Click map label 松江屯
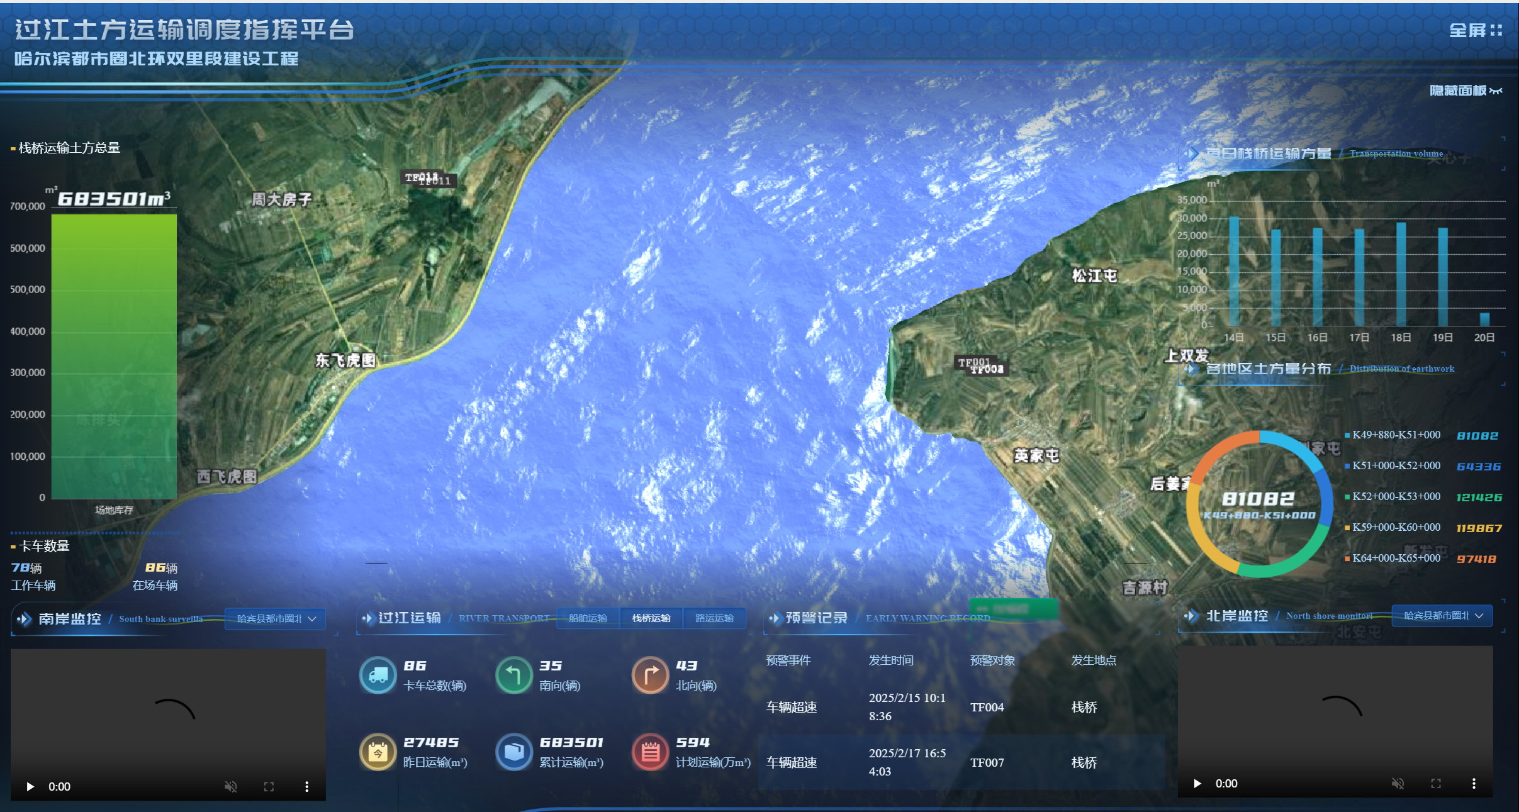This screenshot has width=1519, height=812. tap(1094, 275)
